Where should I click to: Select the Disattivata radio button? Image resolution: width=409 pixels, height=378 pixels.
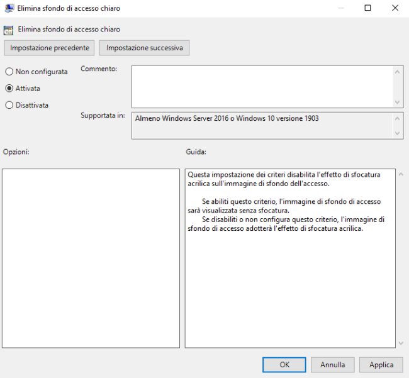[9, 106]
